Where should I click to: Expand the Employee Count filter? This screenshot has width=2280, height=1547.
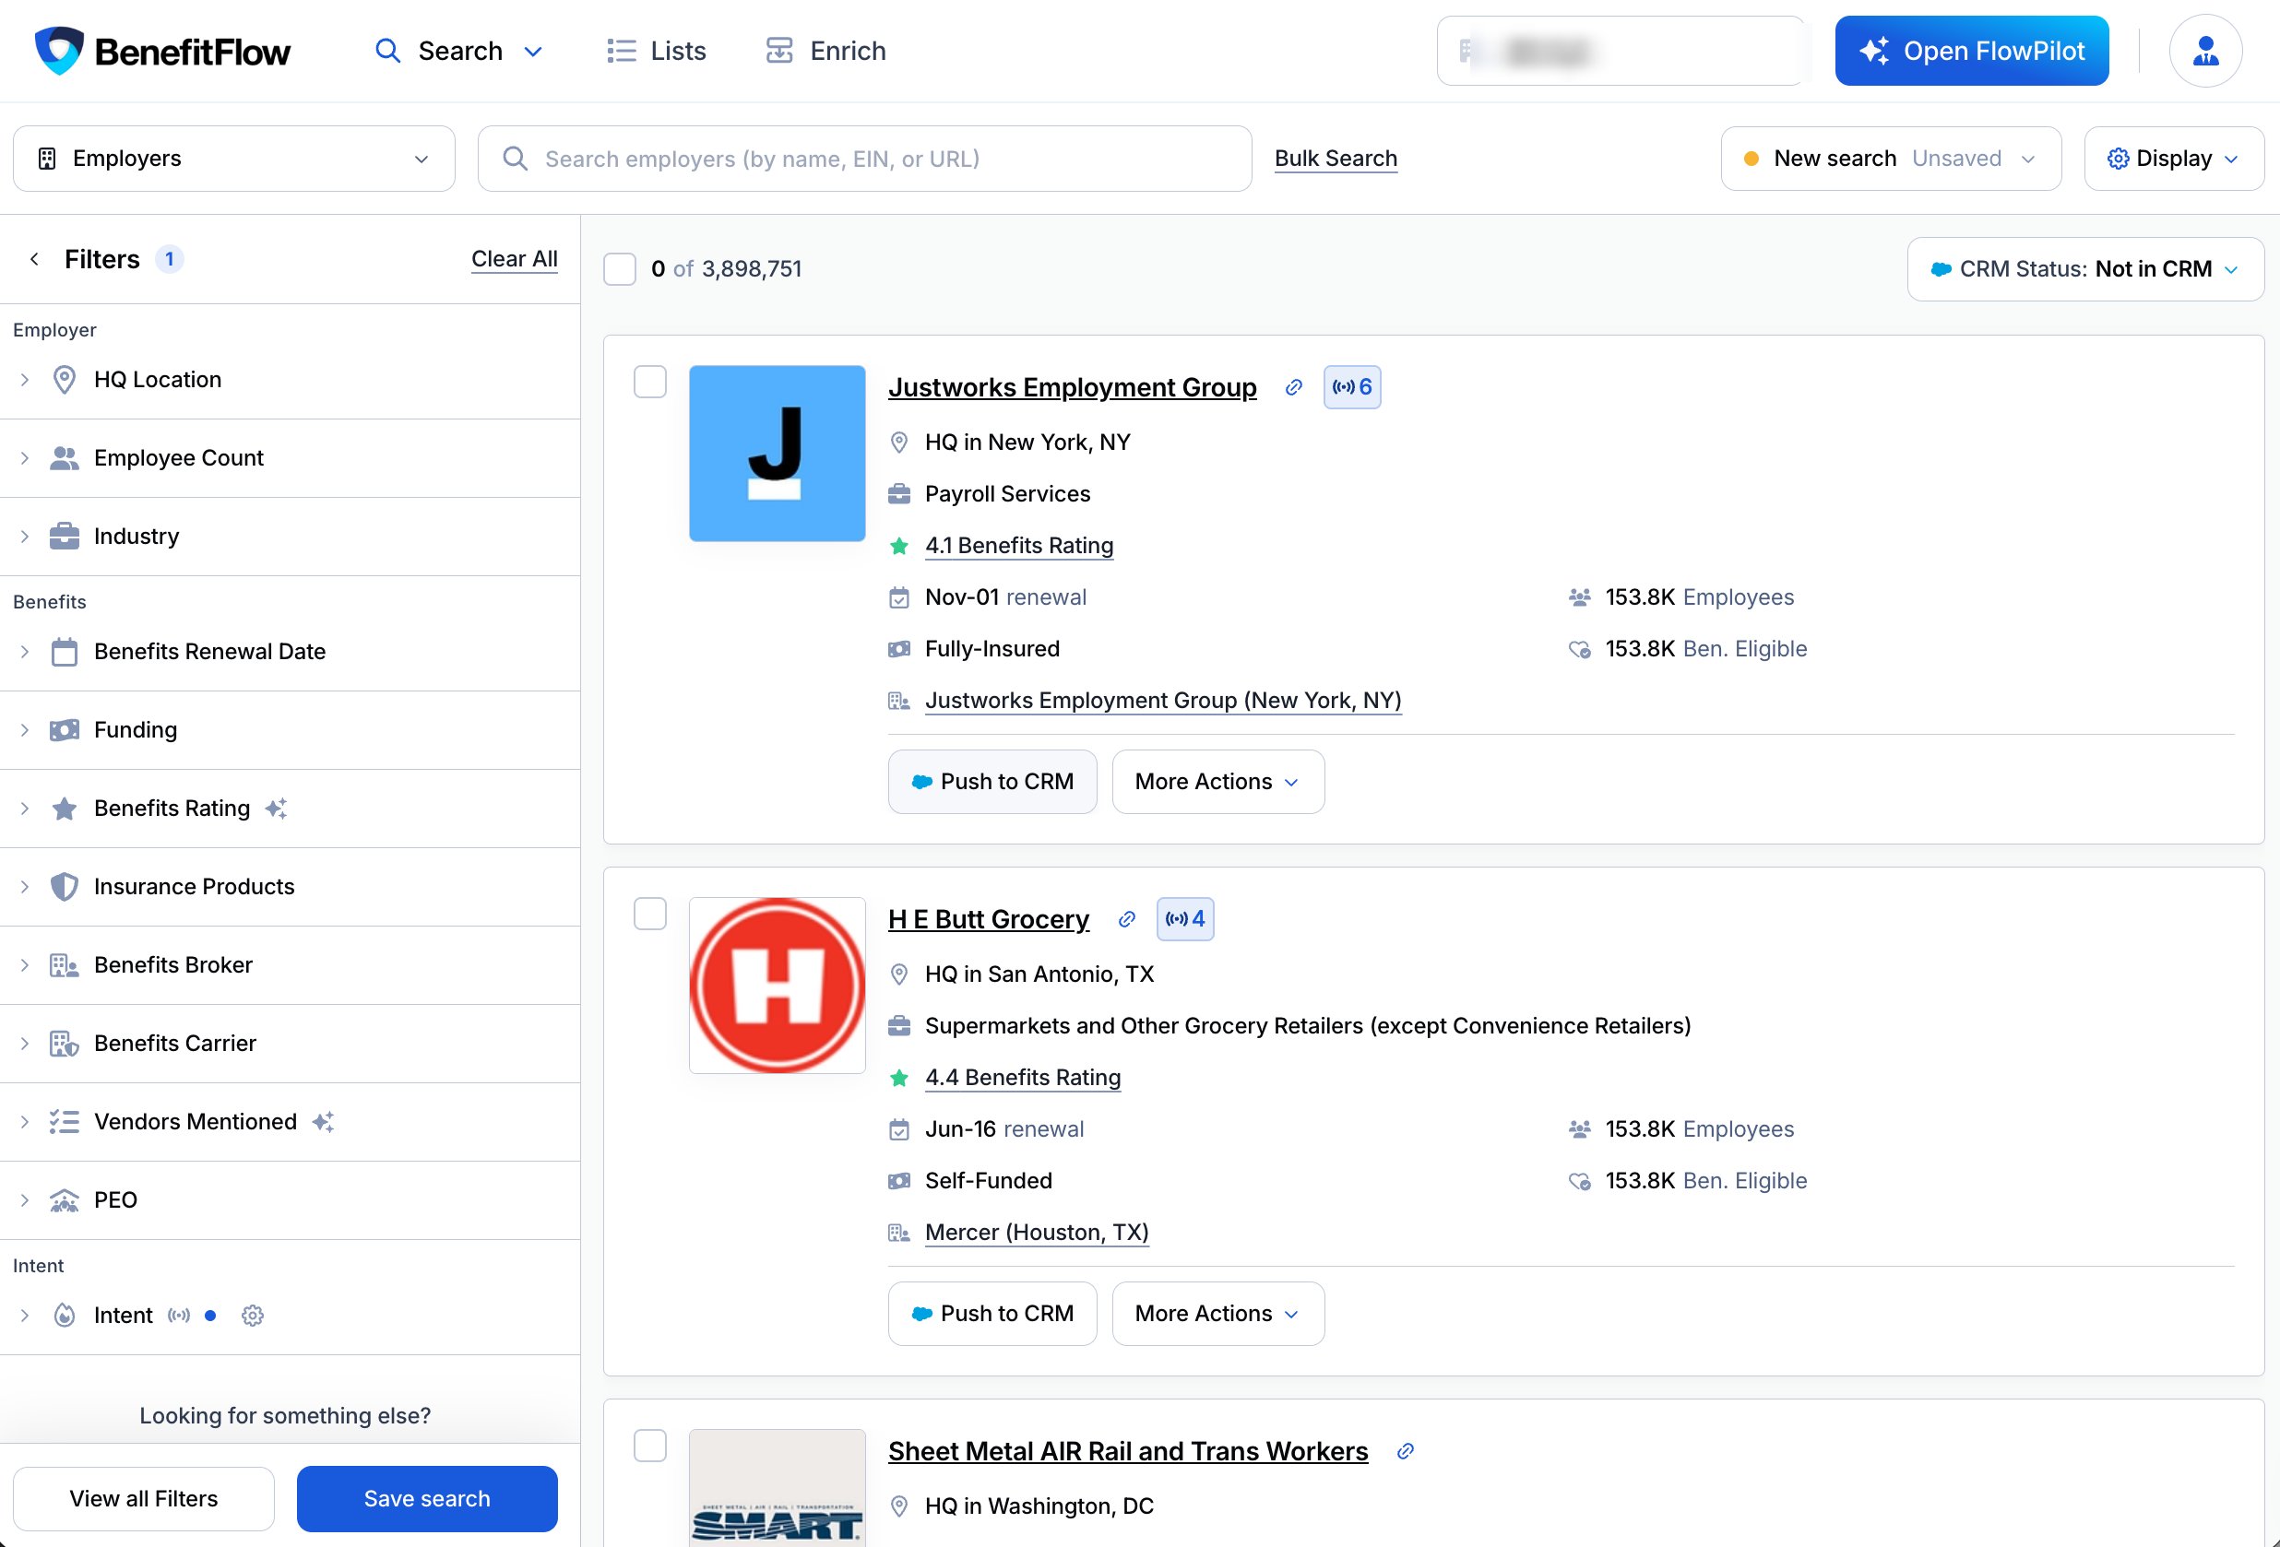(x=290, y=458)
